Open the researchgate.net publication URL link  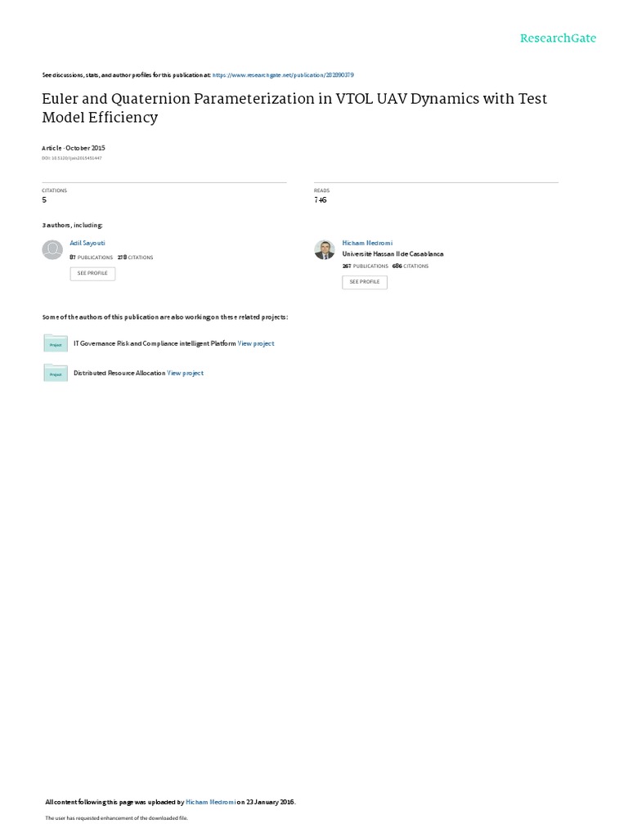point(283,74)
